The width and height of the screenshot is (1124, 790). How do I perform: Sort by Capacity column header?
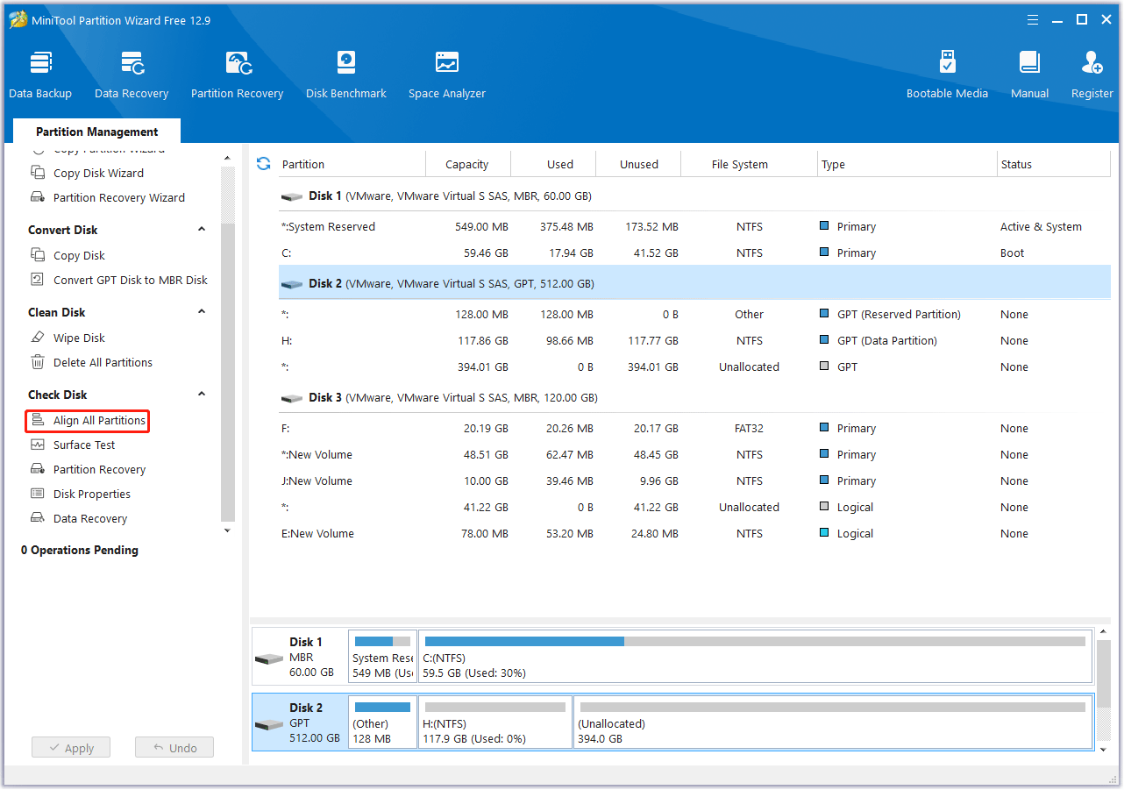[467, 164]
